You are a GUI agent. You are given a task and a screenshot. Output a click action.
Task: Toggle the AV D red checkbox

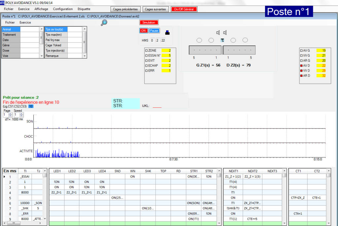pos(301,66)
